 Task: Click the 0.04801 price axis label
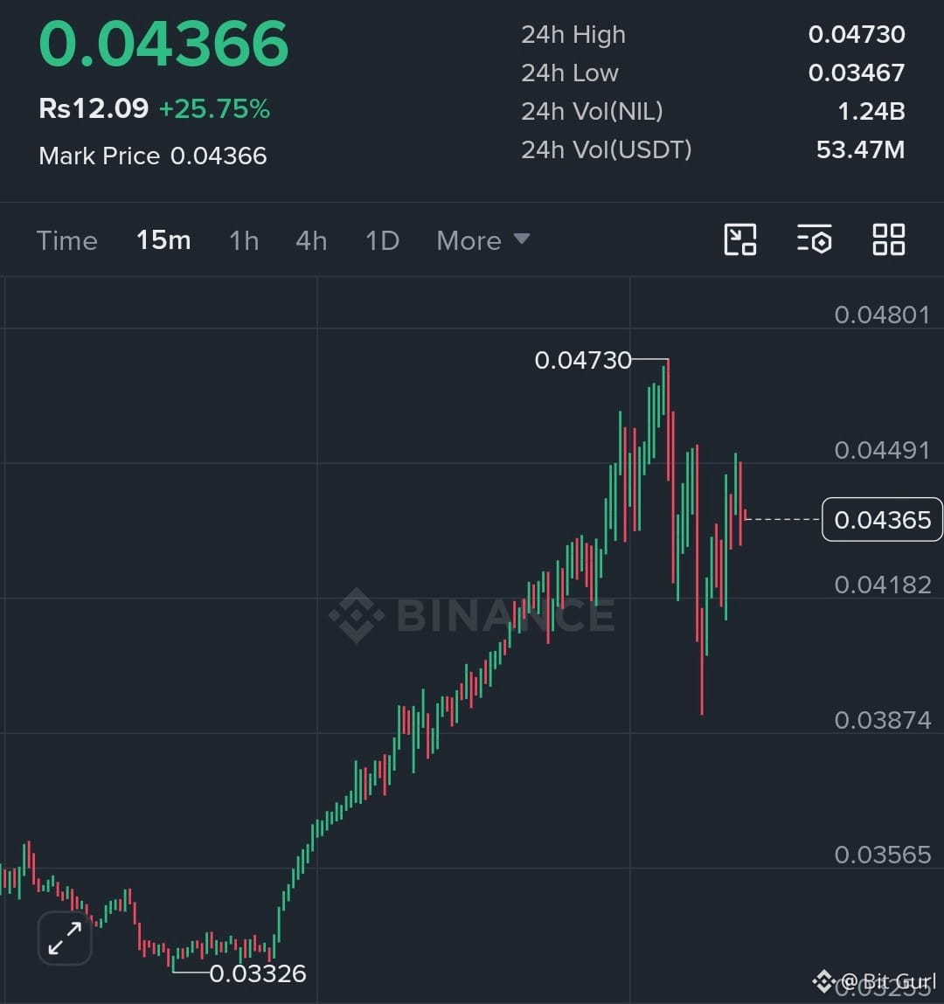pos(883,315)
